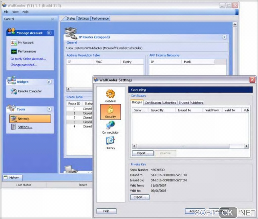
Task: Open Trusted Publishers tab
Action: pyautogui.click(x=191, y=103)
